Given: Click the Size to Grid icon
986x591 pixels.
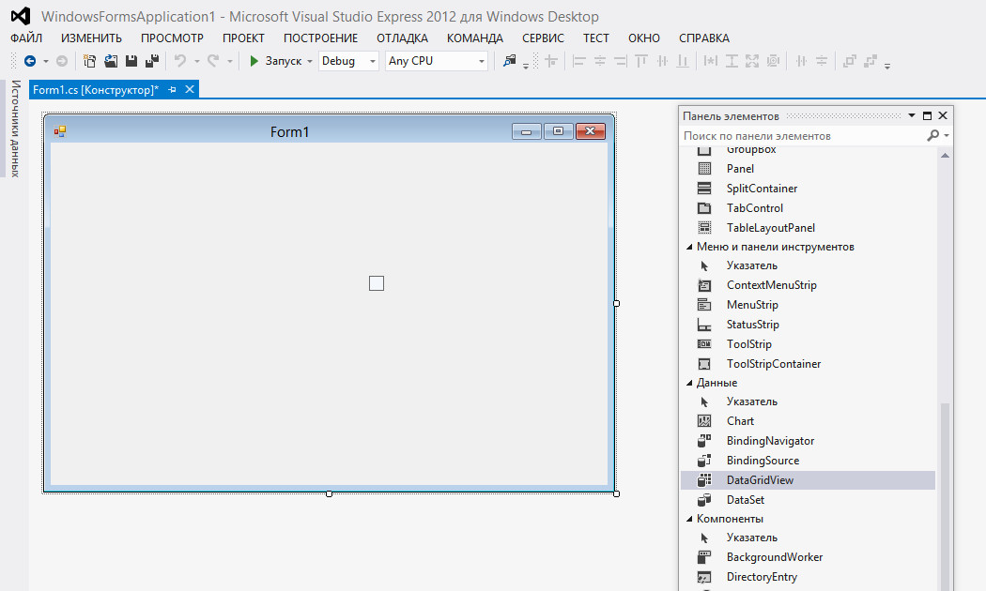Looking at the screenshot, I should 774,61.
